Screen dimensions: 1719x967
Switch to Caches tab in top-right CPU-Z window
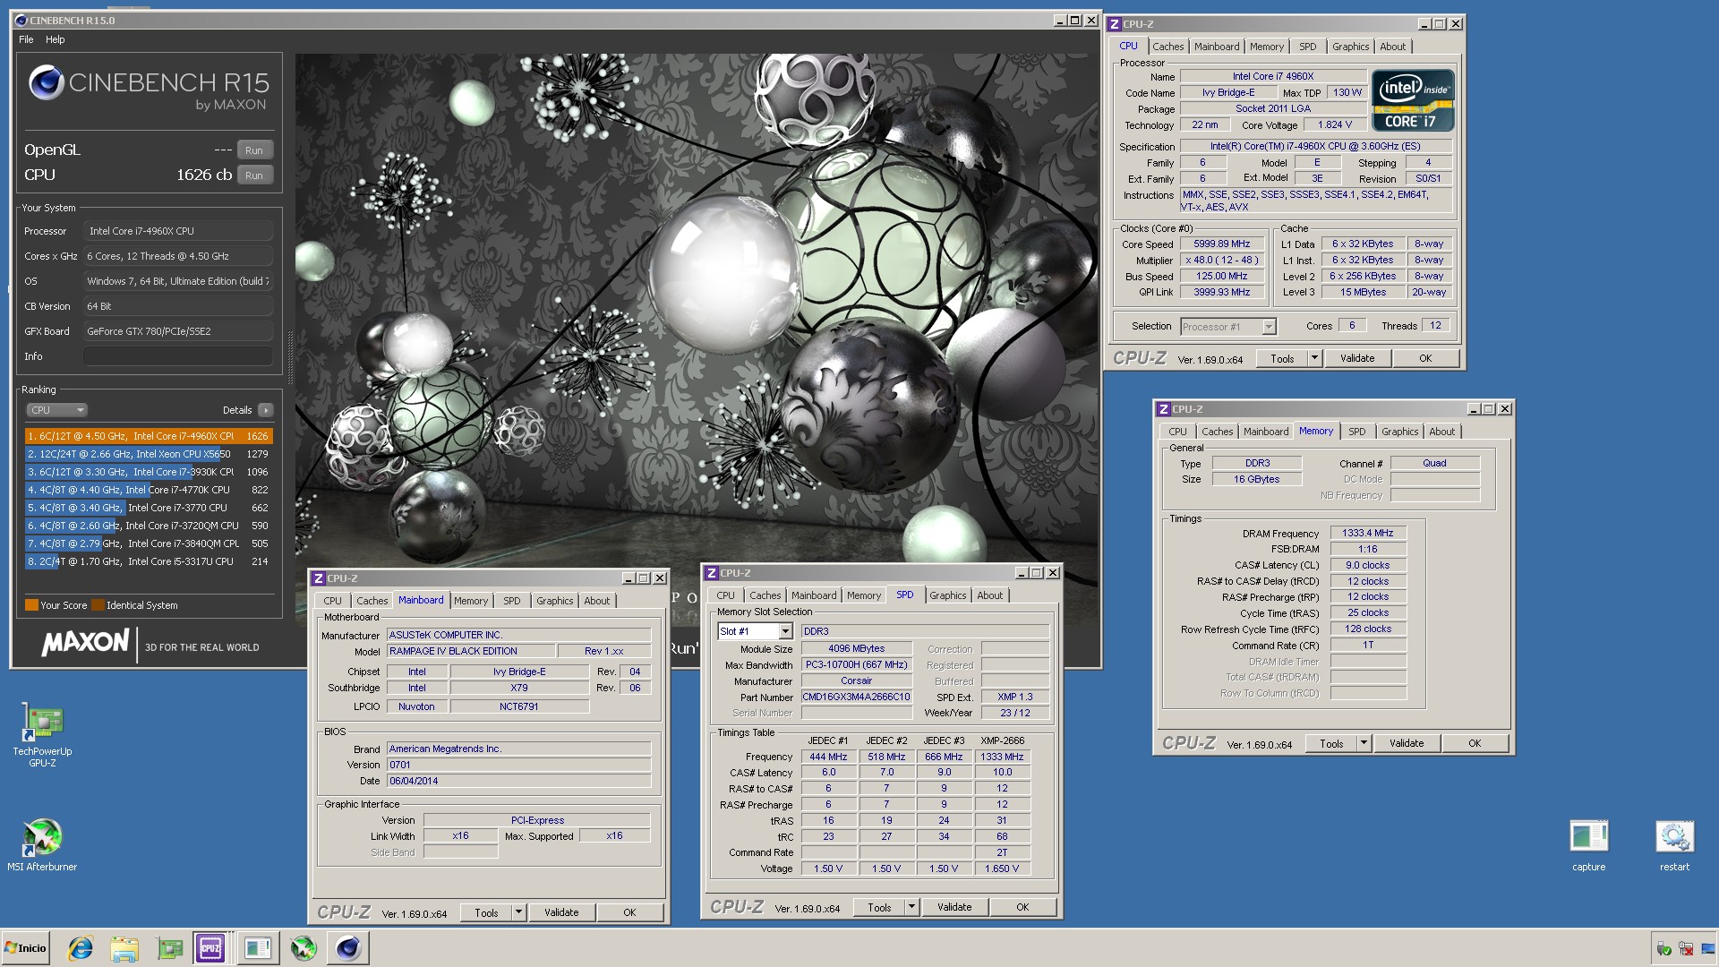click(1167, 47)
